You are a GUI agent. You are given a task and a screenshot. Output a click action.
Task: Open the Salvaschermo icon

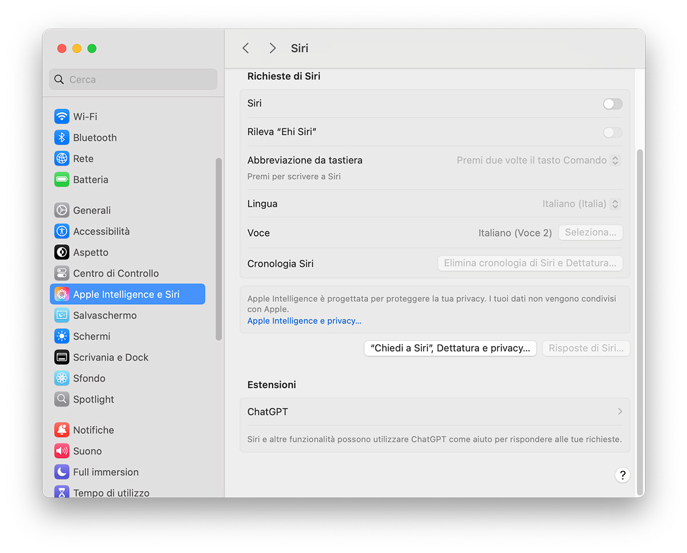(62, 315)
